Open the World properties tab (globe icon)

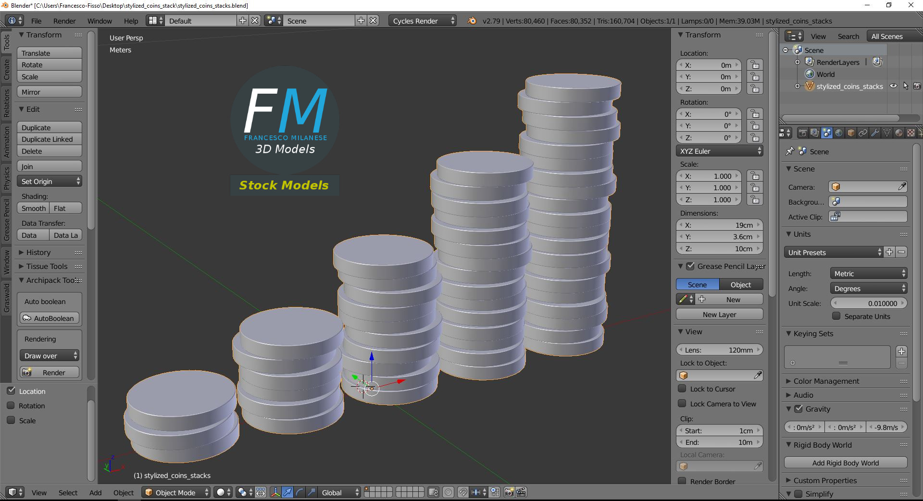(x=839, y=133)
